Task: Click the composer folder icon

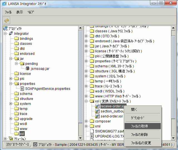Action: 92,121
